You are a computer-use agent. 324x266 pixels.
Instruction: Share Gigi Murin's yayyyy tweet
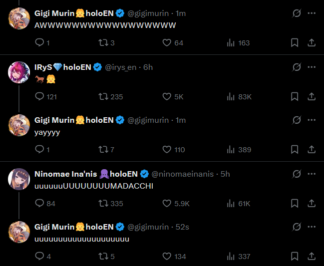click(x=312, y=150)
